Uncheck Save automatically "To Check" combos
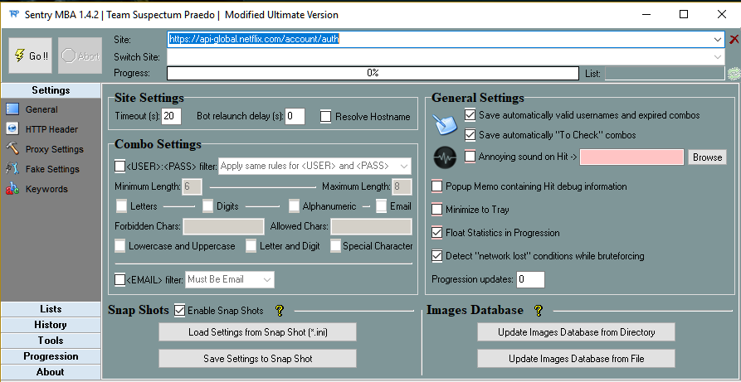Screen dimensions: 741x382 tap(470, 135)
